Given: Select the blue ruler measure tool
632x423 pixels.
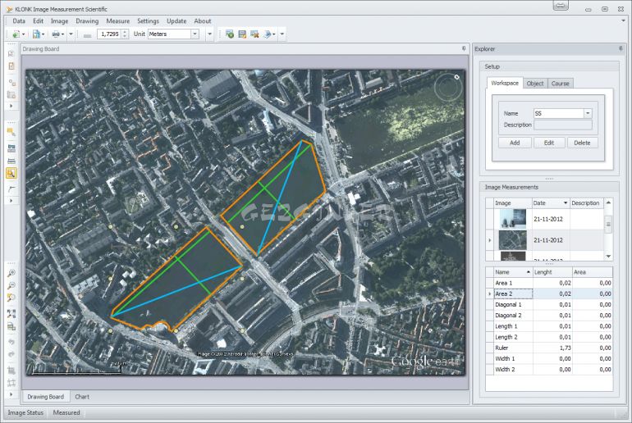Looking at the screenshot, I should click(x=11, y=148).
